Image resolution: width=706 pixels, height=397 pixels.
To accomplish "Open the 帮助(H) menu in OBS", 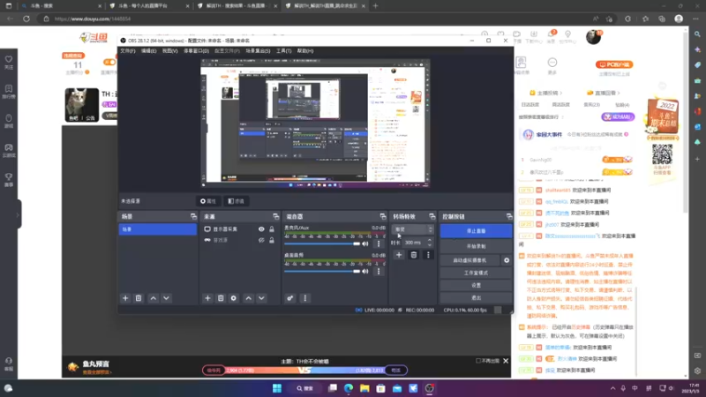I will (305, 51).
